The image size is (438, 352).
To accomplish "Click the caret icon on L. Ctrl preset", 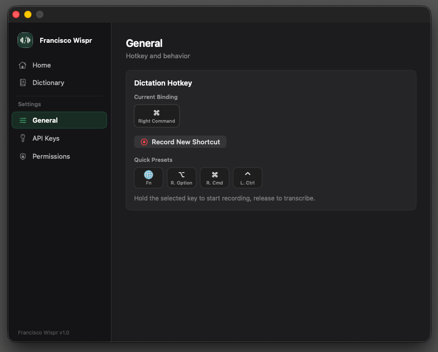I will coord(247,174).
